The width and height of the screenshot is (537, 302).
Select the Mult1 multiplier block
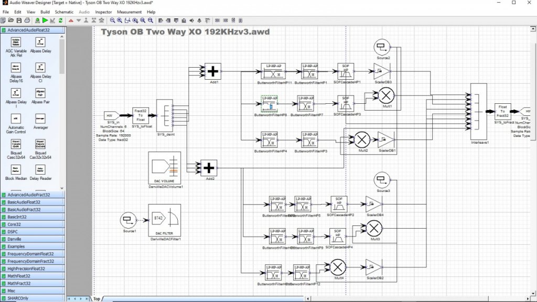[386, 95]
